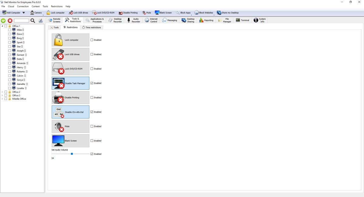Uncheck Disable Task Manager Enabled checkbox
Viewport: 364px width, 197px height.
(x=92, y=83)
